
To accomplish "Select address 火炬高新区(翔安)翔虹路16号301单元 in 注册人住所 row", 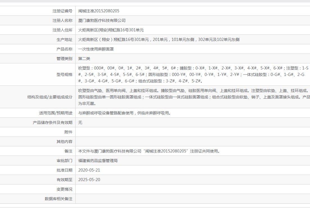I will tap(111, 30).
